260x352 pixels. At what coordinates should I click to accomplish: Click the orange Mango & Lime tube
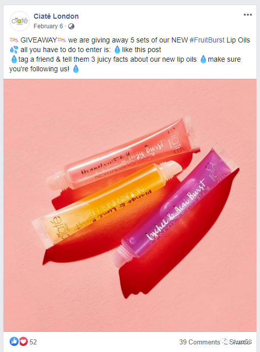pyautogui.click(x=106, y=204)
